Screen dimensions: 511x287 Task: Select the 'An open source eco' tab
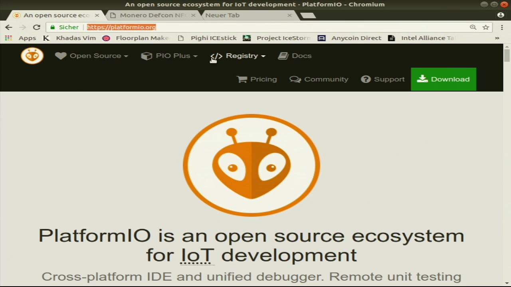coord(56,15)
